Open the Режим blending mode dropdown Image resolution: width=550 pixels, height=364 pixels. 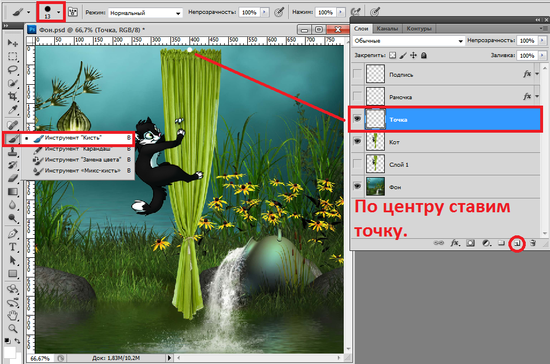(145, 13)
